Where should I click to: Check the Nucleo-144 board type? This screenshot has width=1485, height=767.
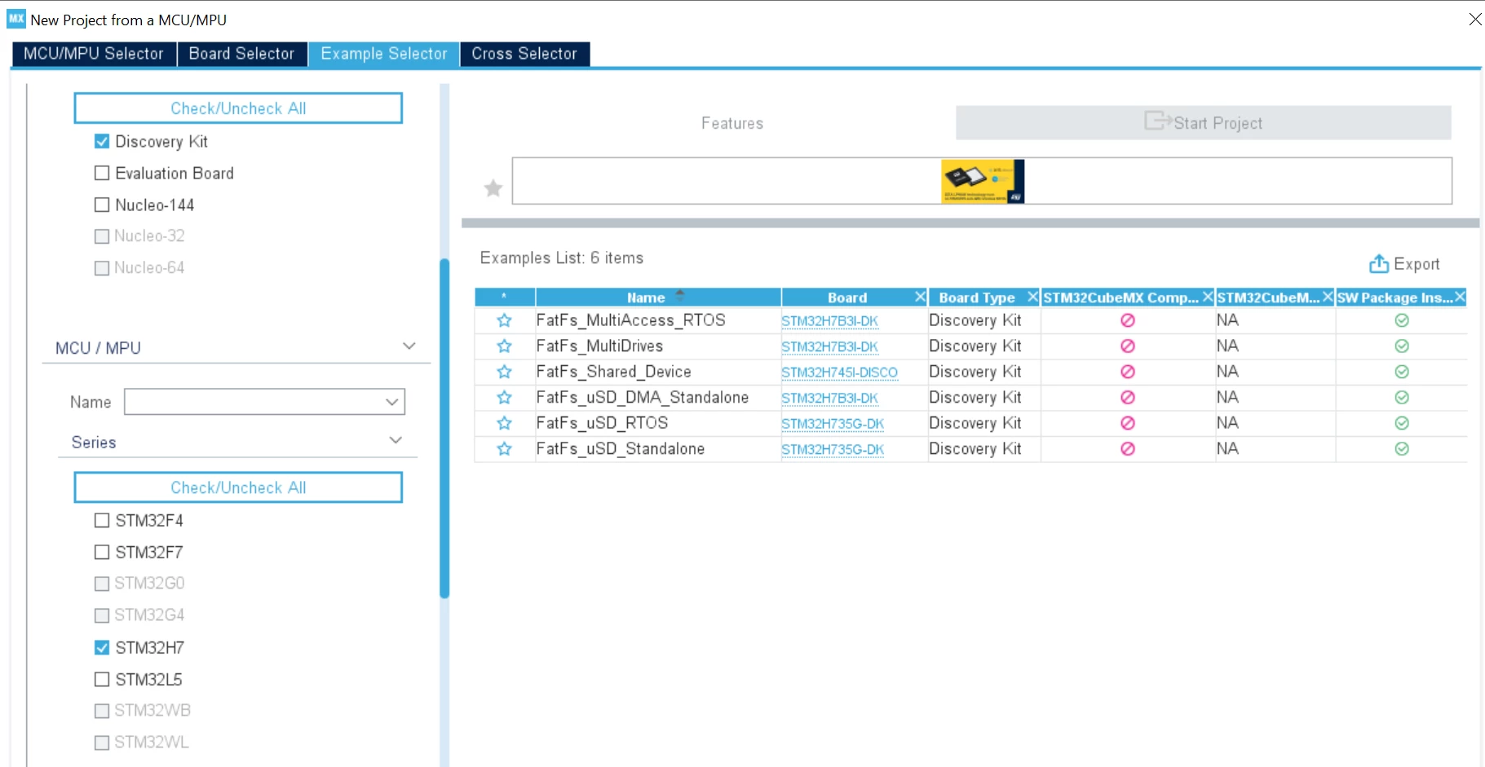(102, 205)
